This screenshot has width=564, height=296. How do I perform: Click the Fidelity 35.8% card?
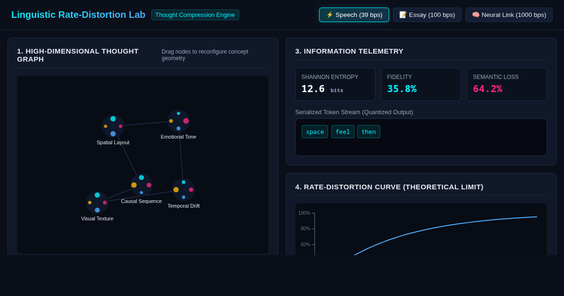click(x=421, y=84)
